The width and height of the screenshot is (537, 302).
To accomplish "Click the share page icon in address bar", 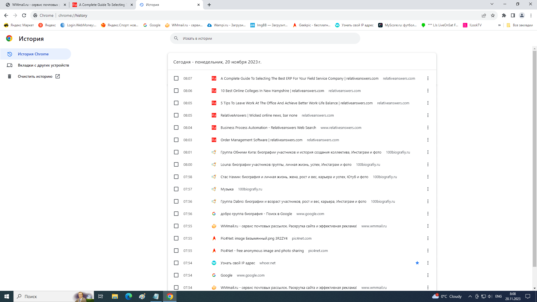I will [484, 15].
